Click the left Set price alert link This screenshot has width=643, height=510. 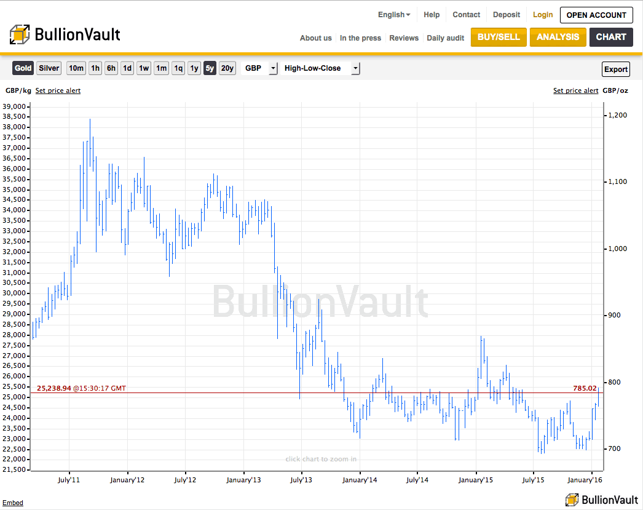pyautogui.click(x=58, y=90)
